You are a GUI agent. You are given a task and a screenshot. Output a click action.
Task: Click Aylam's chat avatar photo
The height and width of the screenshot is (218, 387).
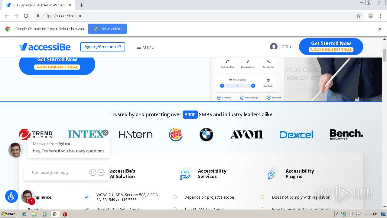(x=16, y=150)
